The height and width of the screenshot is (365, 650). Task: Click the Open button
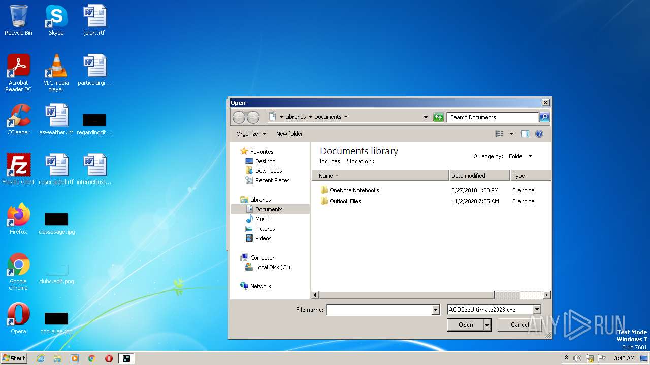(466, 325)
